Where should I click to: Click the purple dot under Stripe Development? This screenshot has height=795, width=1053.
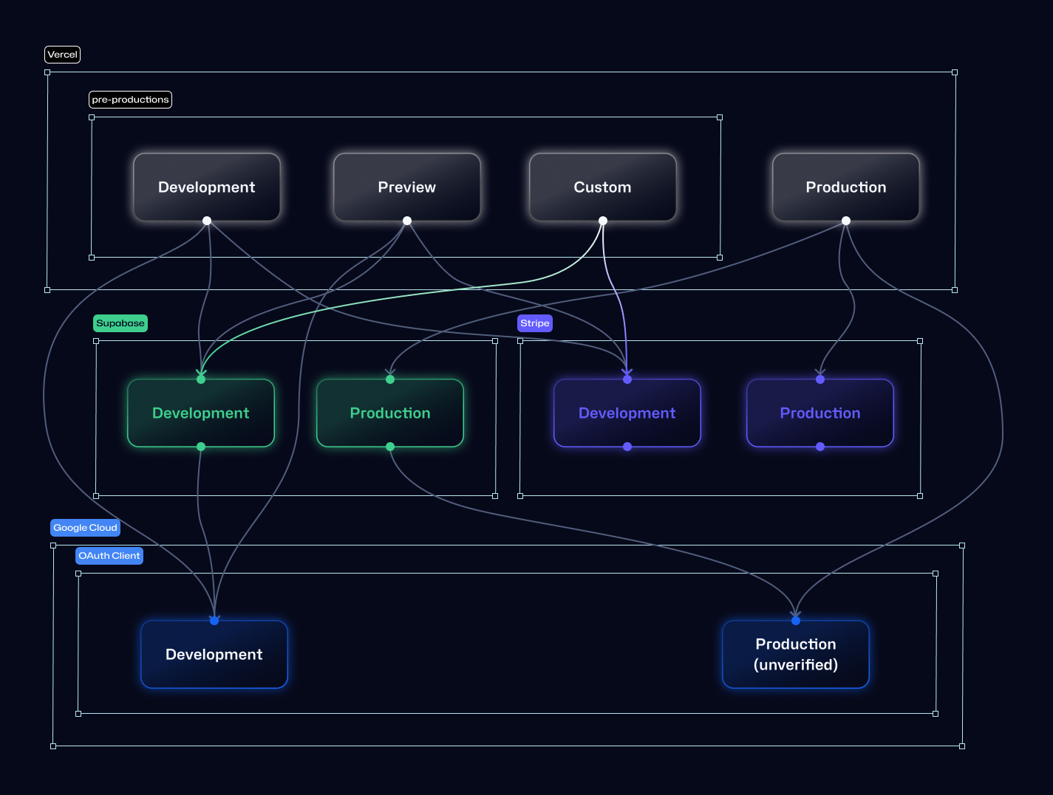tap(627, 446)
